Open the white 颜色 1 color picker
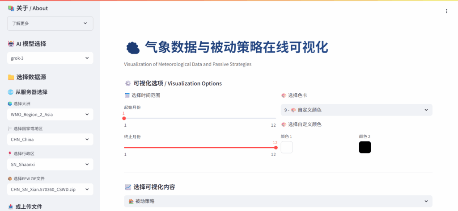The width and height of the screenshot is (458, 211). click(x=287, y=147)
